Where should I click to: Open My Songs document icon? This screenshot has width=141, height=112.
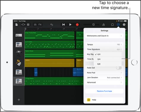pos(17,25)
